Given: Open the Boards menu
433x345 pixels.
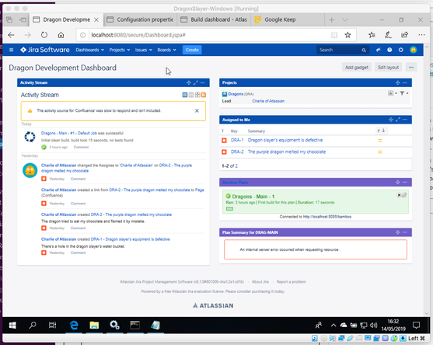Looking at the screenshot, I should click(x=166, y=50).
